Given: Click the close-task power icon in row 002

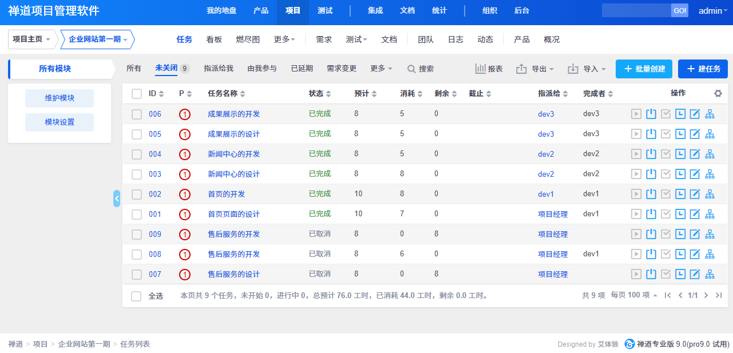Looking at the screenshot, I should (x=651, y=194).
